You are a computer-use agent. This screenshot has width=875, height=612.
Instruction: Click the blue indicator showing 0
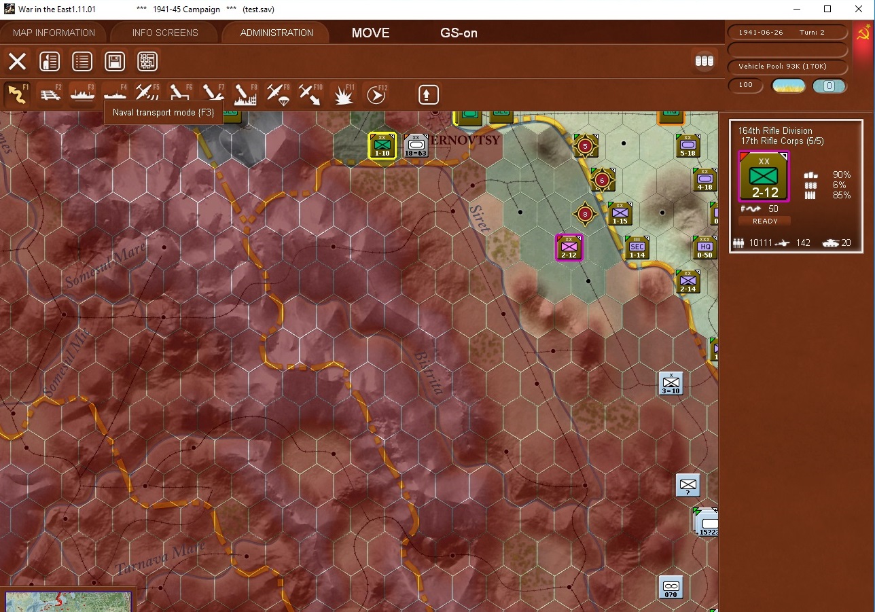pyautogui.click(x=829, y=86)
